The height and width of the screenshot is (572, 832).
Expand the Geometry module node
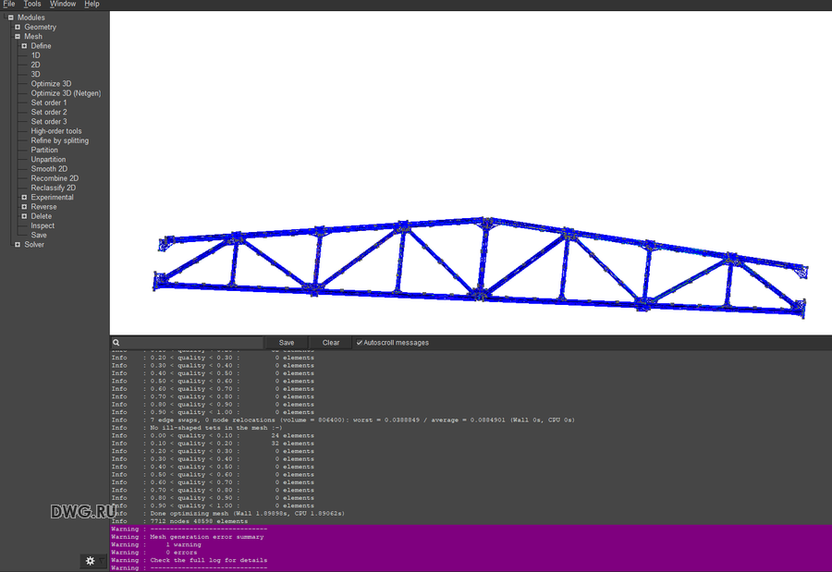pos(18,27)
